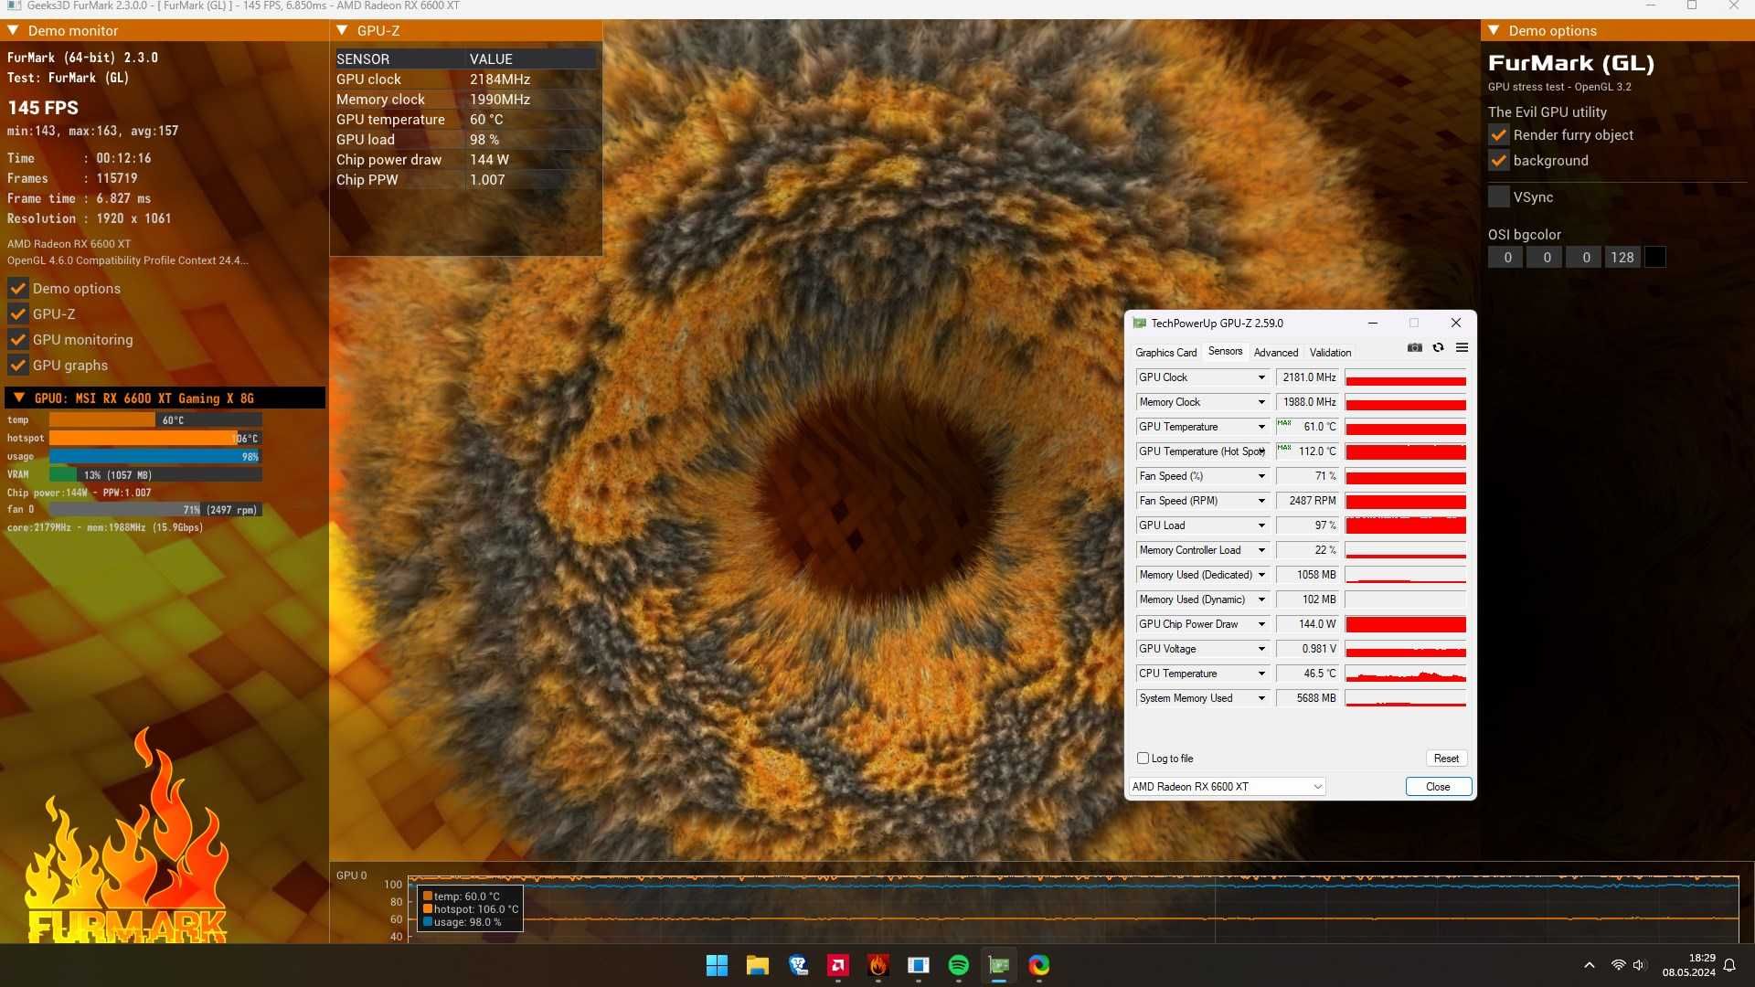Minimize the GPU-Z window

[x=1372, y=323]
